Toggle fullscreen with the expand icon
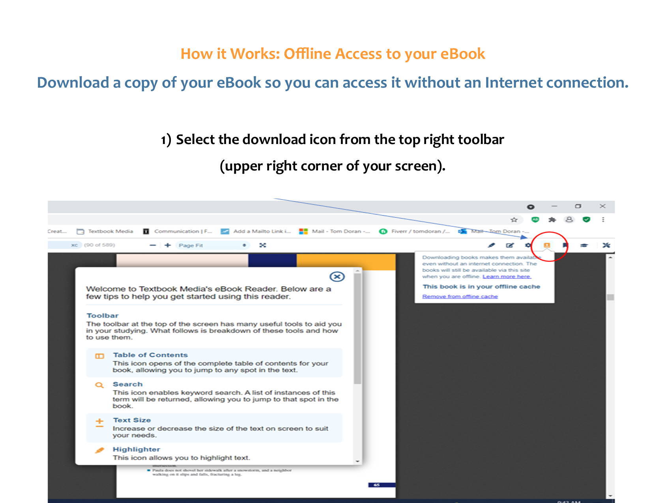The height and width of the screenshot is (503, 651). [x=263, y=245]
